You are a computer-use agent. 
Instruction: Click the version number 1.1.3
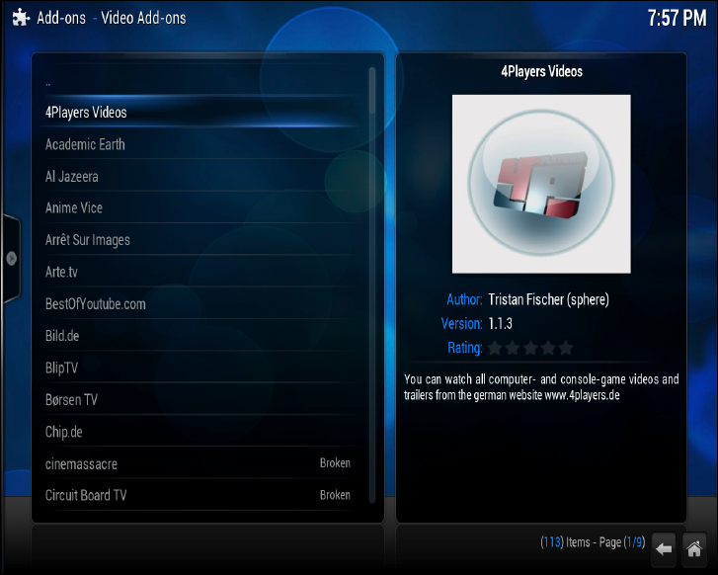[500, 323]
